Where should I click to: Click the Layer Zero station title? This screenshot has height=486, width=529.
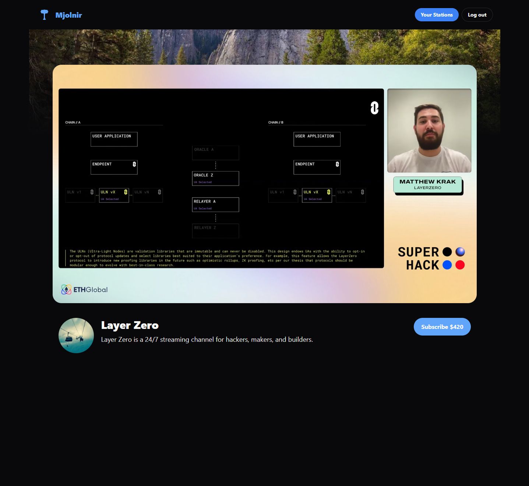tap(130, 325)
